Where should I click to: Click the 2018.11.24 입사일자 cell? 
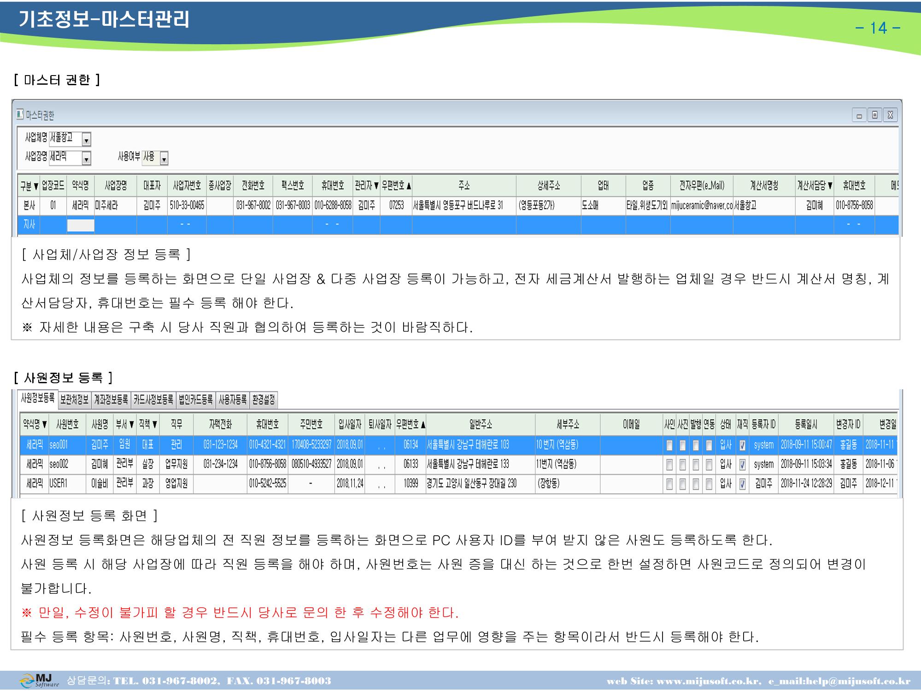click(350, 484)
